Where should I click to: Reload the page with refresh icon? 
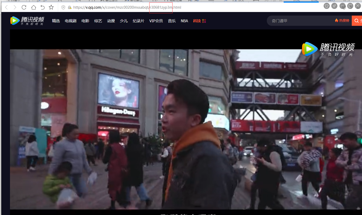point(24,7)
